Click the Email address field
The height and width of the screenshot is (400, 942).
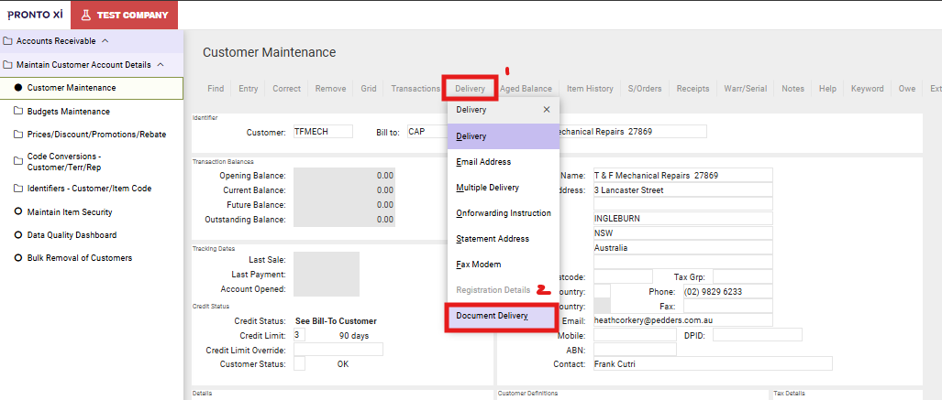pos(682,320)
